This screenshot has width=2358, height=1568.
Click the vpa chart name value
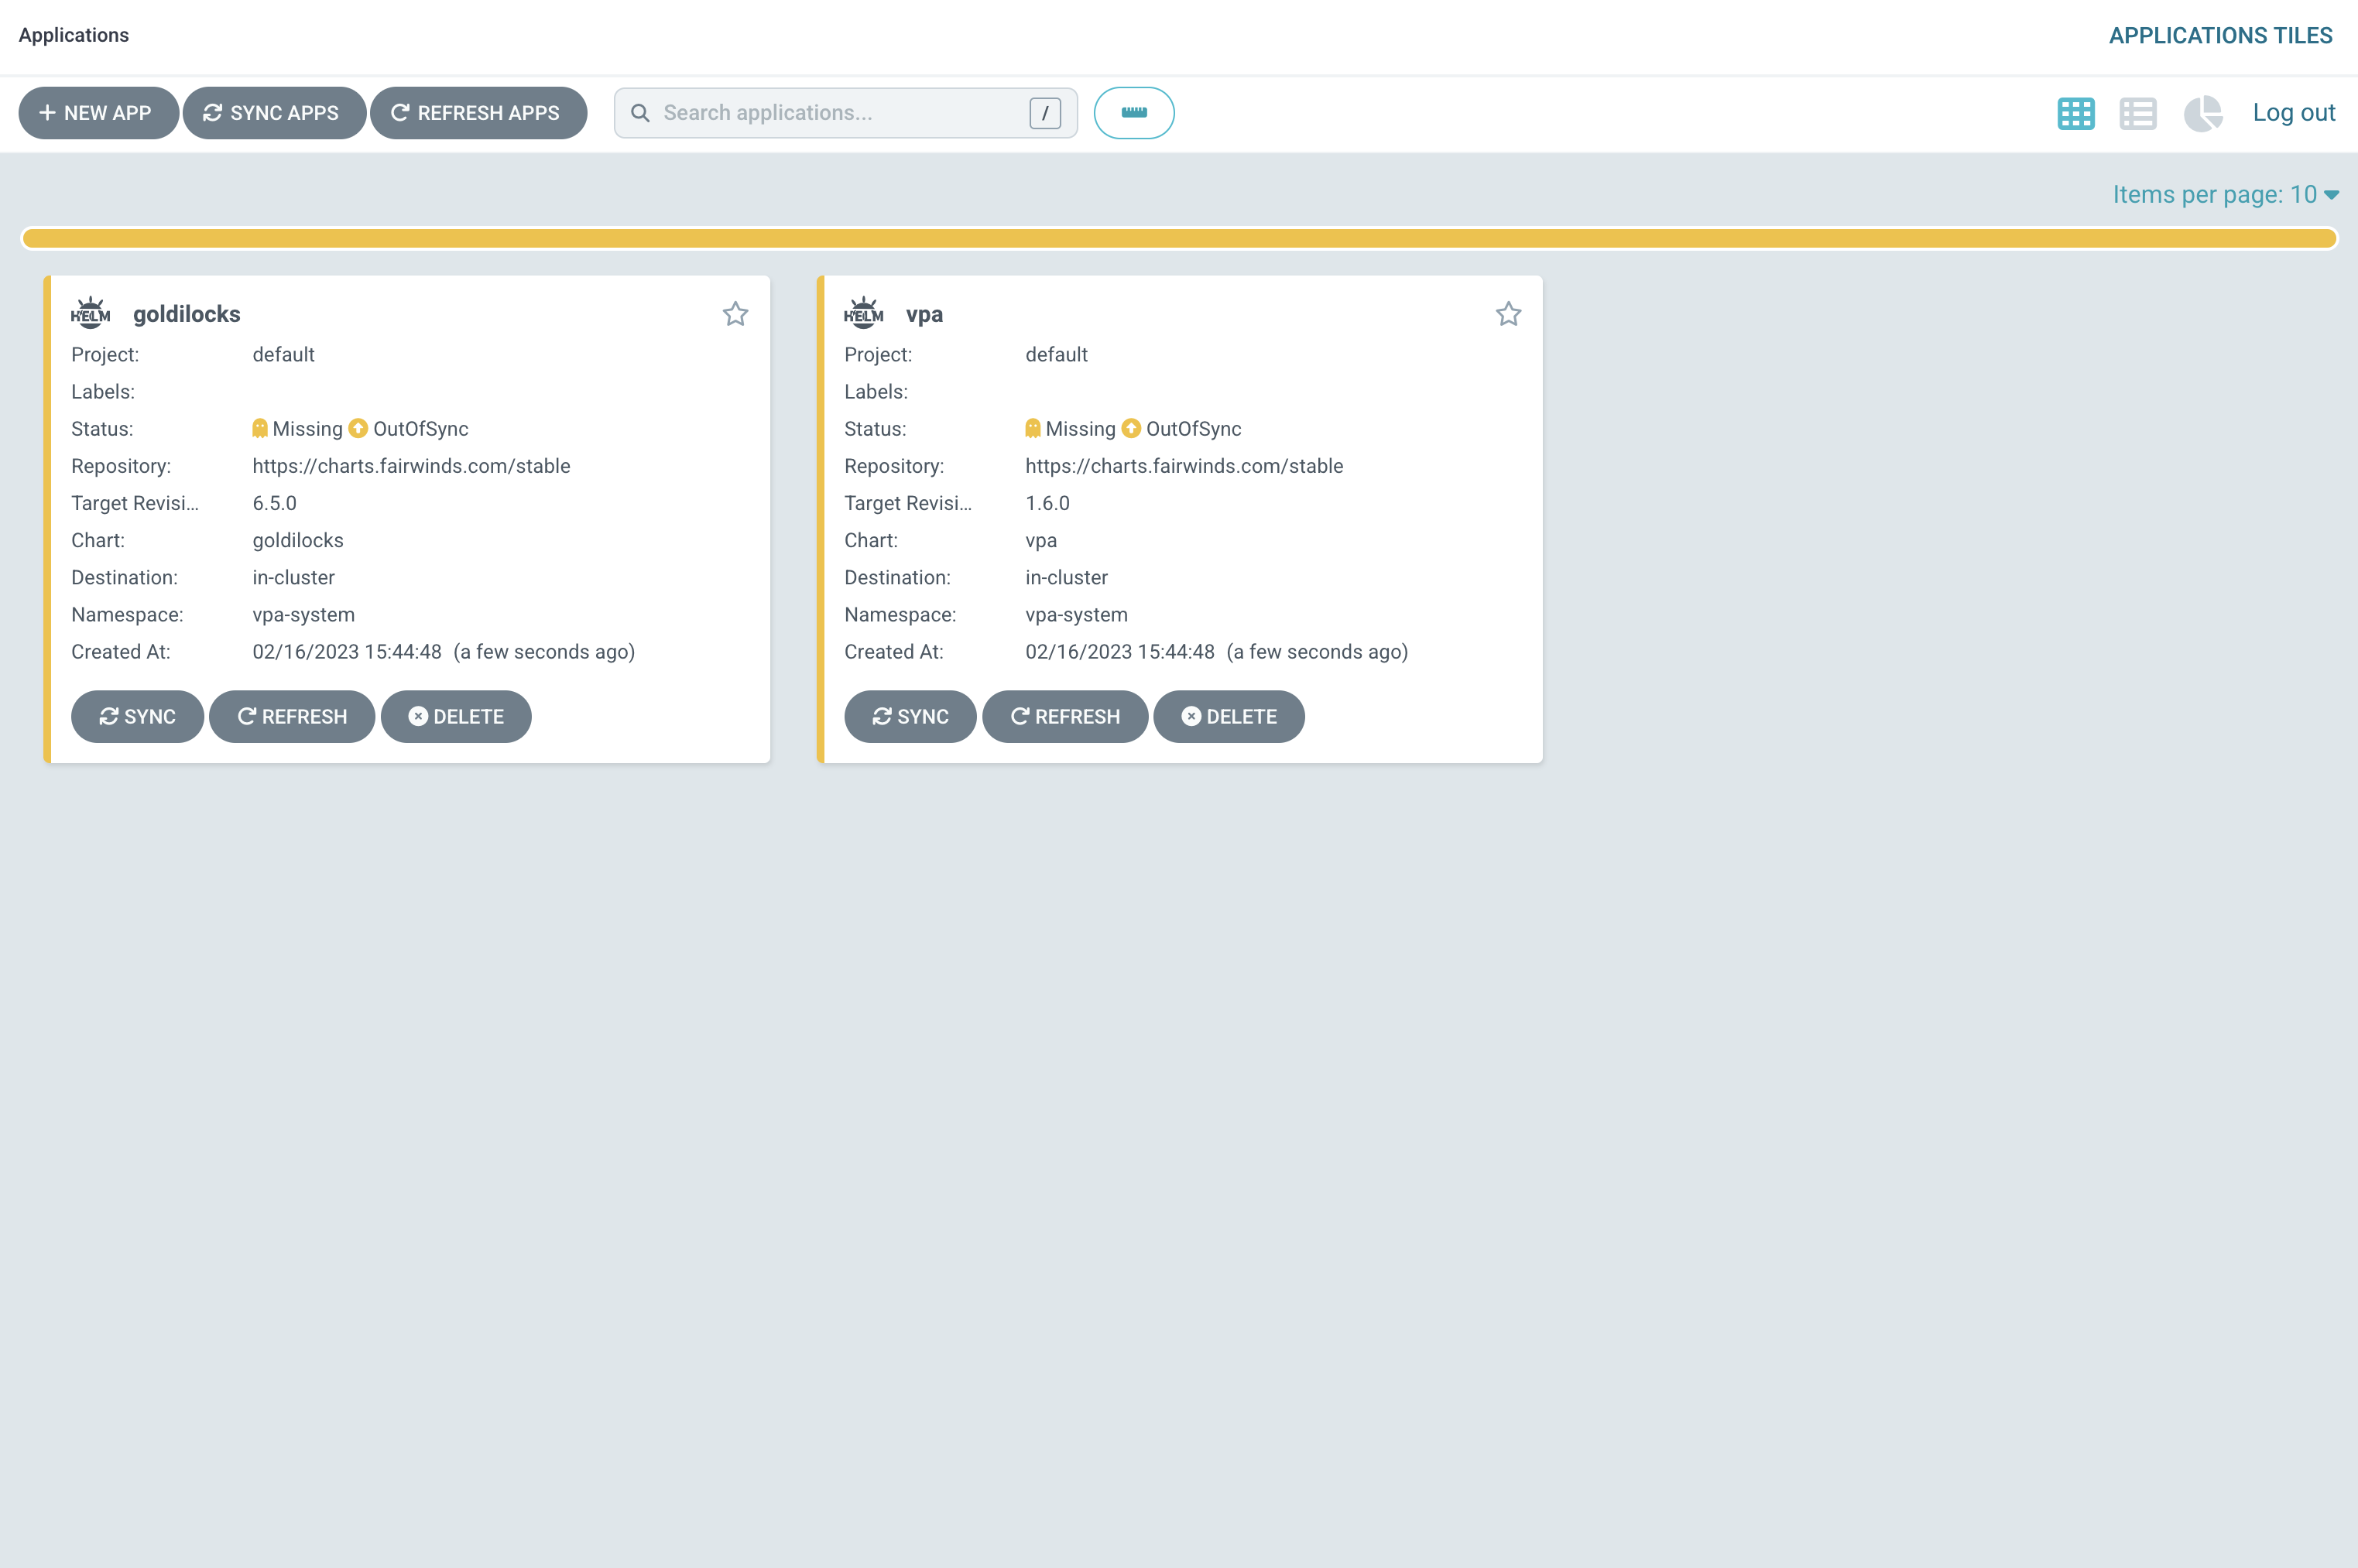1041,540
